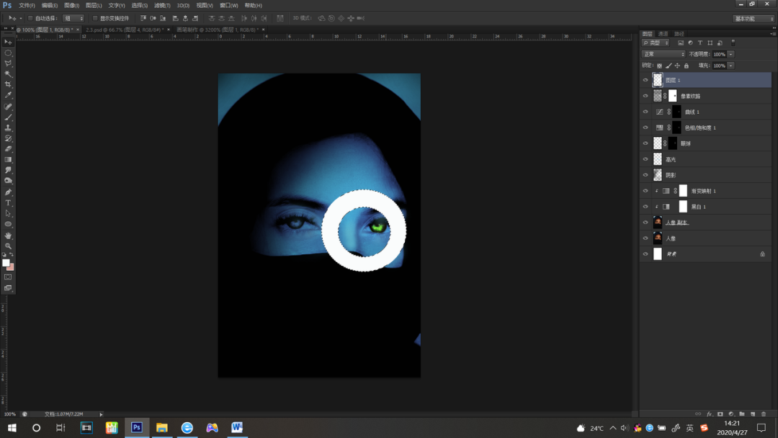Switch to the 2.3.psd document tab
Image resolution: width=778 pixels, height=438 pixels.
click(125, 30)
